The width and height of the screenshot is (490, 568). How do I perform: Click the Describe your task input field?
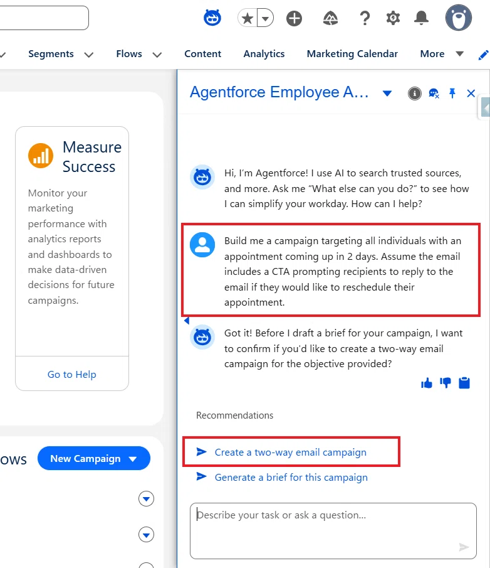pos(333,531)
